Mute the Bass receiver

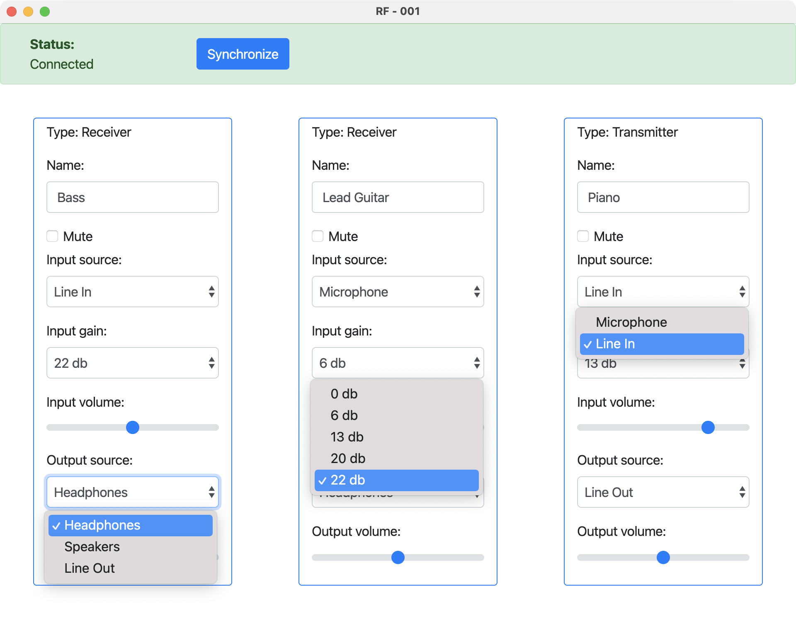point(52,236)
